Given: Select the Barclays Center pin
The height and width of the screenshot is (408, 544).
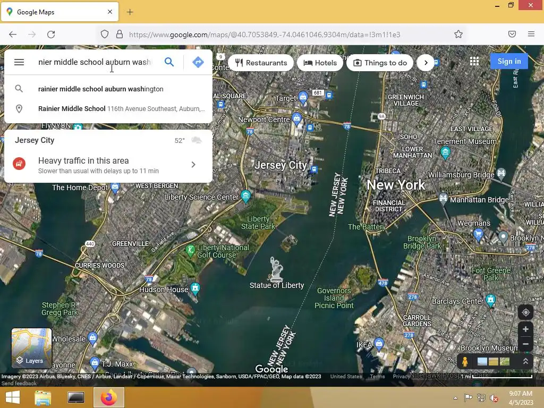Looking at the screenshot, I should [x=490, y=300].
